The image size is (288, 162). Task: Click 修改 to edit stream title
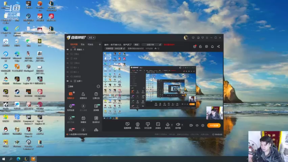136,45
